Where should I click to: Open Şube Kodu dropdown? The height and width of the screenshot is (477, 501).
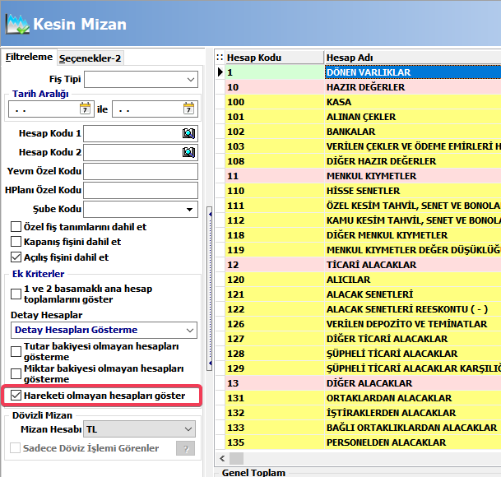[x=189, y=210]
